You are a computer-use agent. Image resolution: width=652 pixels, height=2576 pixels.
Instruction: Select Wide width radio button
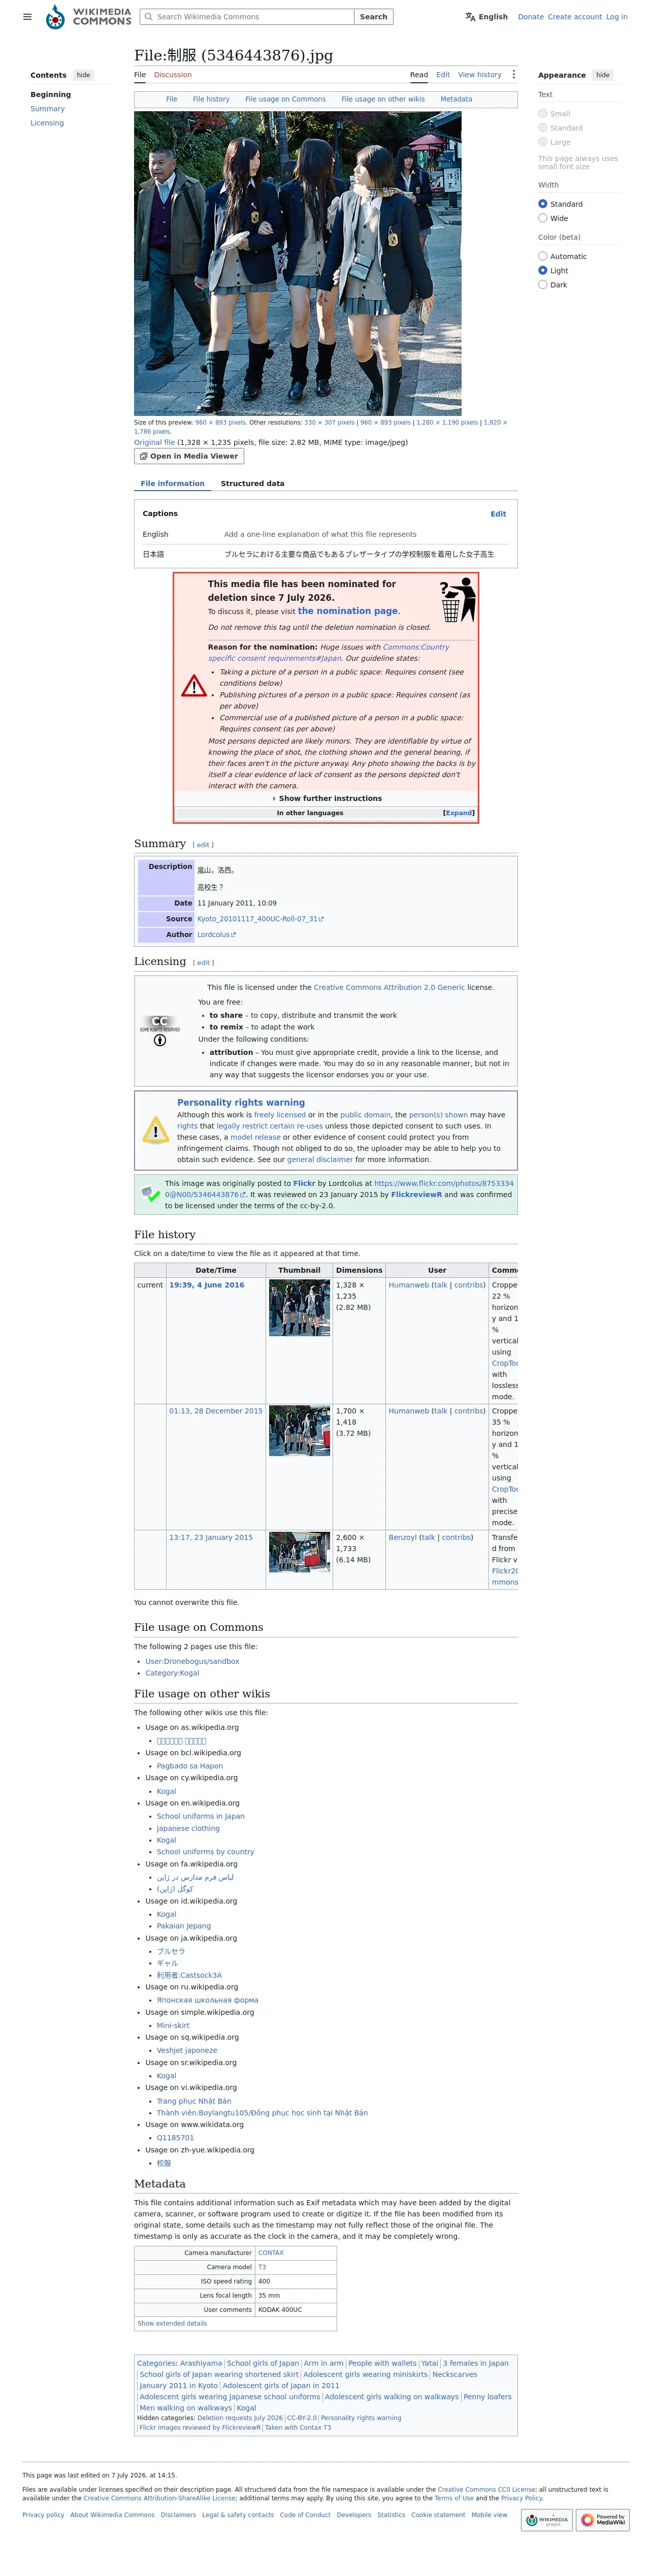[x=543, y=218]
